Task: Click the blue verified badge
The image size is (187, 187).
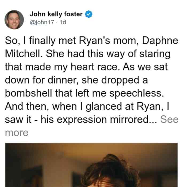Action: (x=88, y=14)
